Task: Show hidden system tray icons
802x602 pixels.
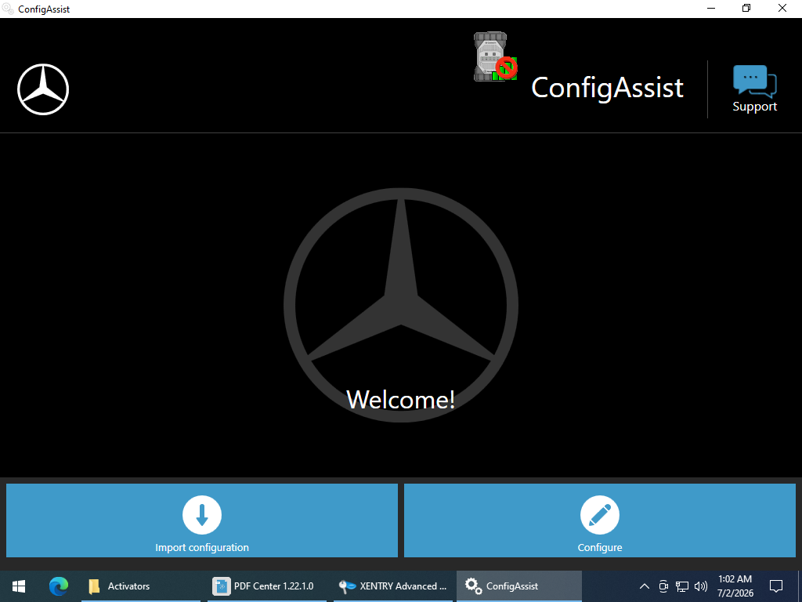Action: 645,586
